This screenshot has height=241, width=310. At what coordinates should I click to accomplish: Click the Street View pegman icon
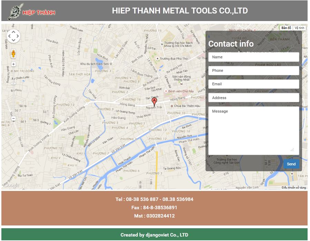pyautogui.click(x=13, y=54)
